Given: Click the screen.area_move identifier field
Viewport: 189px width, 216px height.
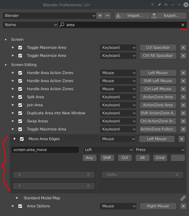Looking at the screenshot, I should pyautogui.click(x=45, y=150).
